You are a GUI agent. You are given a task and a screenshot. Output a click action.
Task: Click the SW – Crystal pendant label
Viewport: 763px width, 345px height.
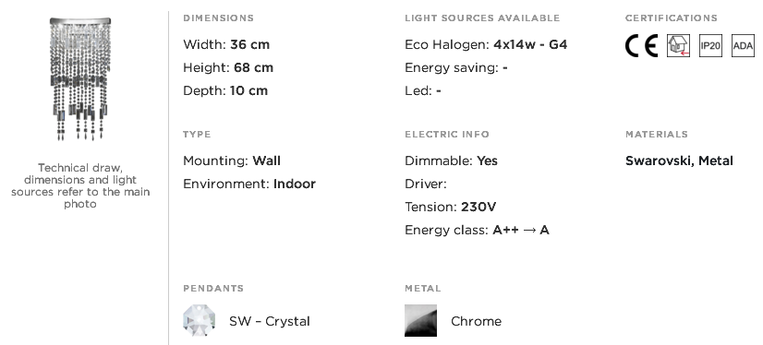270,321
